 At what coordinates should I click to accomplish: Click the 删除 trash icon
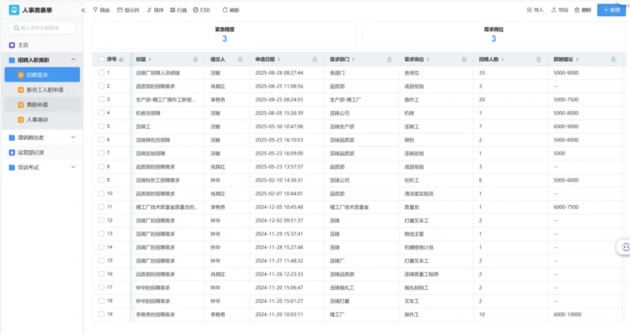pyautogui.click(x=577, y=10)
